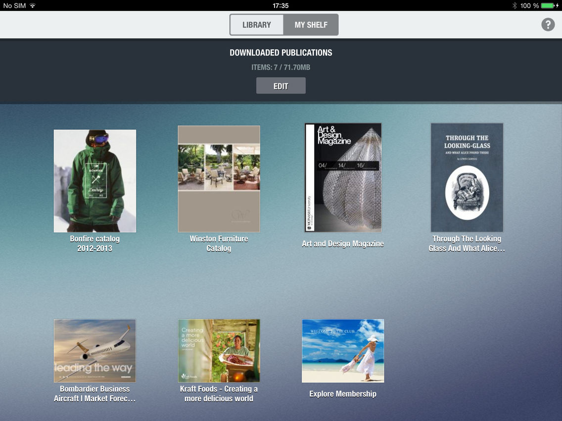Open Bombardier Business Aircraft cover

pyautogui.click(x=95, y=351)
